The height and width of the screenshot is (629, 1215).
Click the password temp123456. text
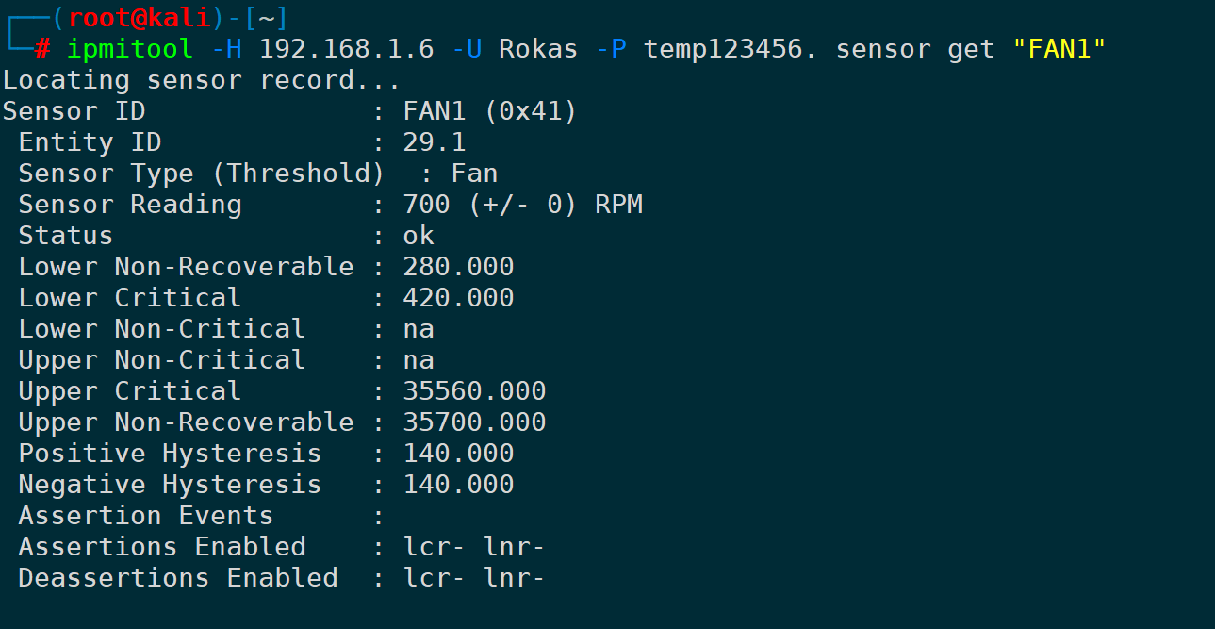(731, 48)
